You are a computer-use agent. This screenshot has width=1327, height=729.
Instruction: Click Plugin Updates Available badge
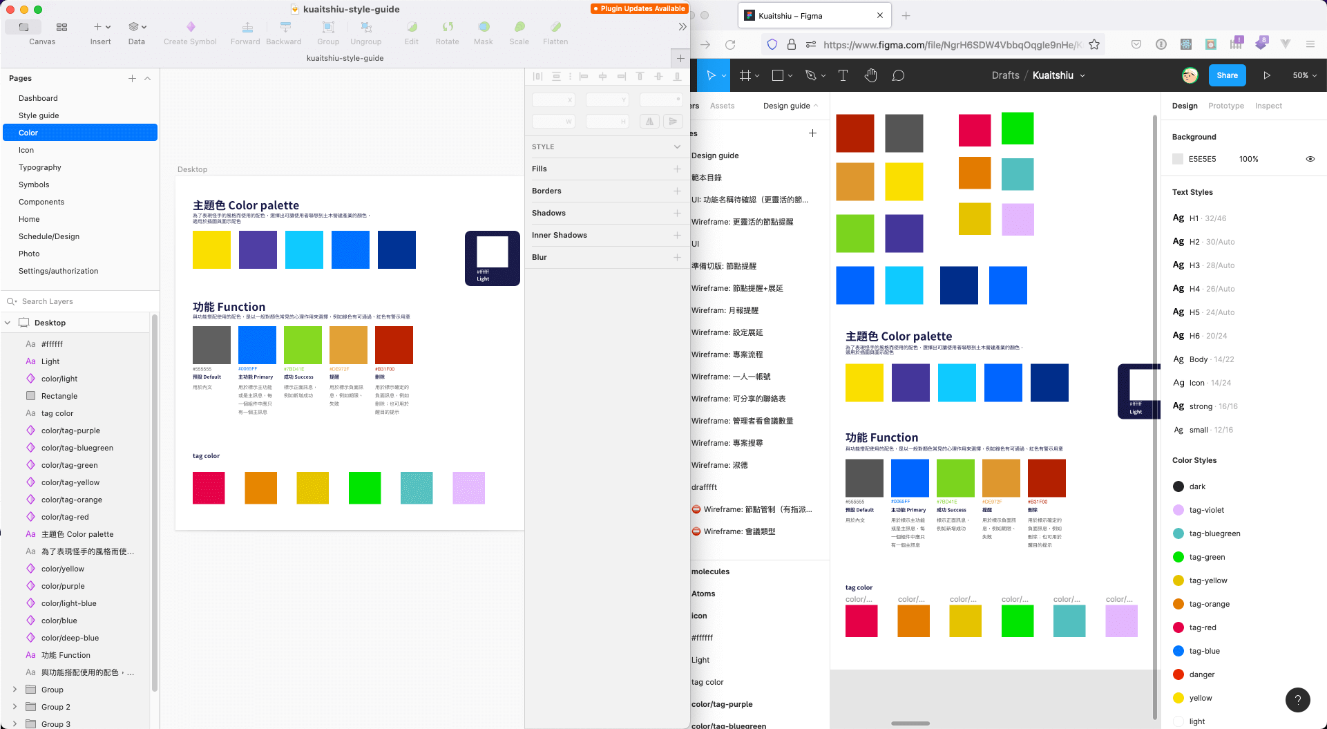(x=638, y=8)
